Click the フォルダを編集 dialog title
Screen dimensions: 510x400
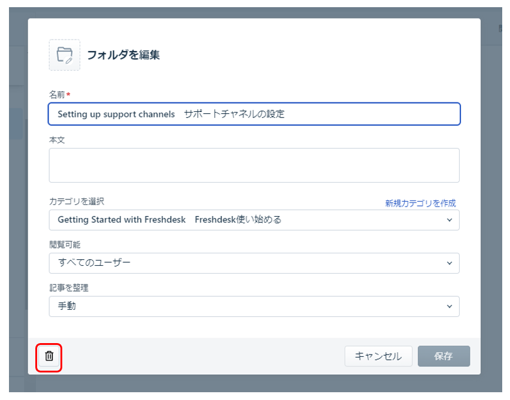coord(123,55)
